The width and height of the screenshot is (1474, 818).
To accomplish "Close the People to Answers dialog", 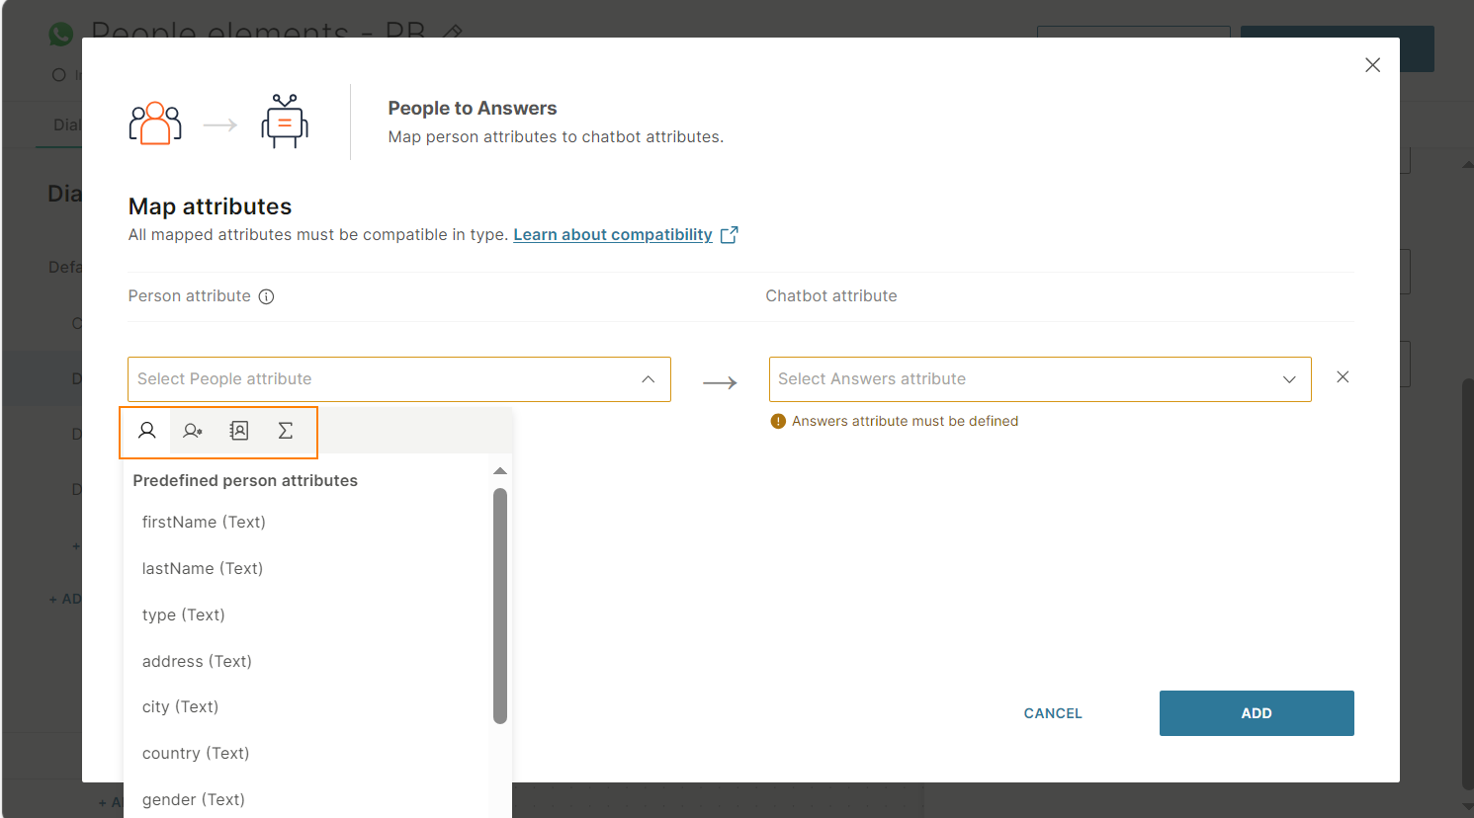I will [x=1372, y=65].
